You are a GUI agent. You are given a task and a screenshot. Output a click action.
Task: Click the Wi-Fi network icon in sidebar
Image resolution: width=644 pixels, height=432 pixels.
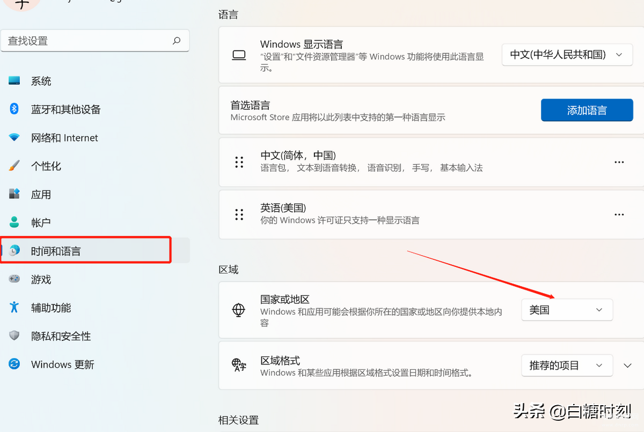coord(14,137)
